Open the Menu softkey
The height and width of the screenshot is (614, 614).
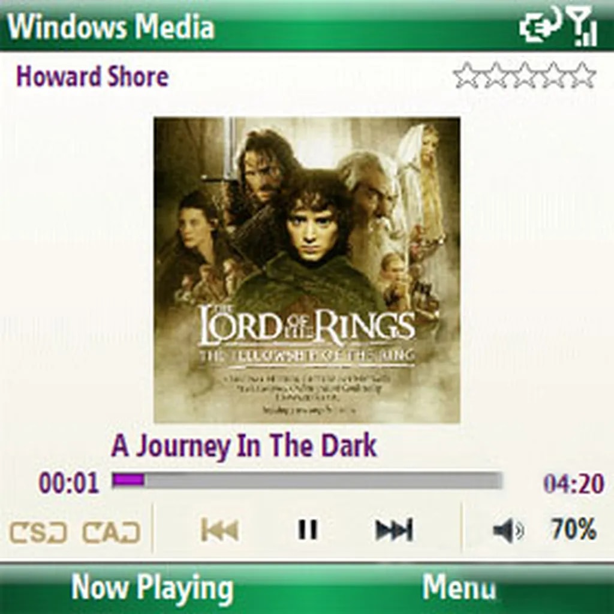point(459,587)
